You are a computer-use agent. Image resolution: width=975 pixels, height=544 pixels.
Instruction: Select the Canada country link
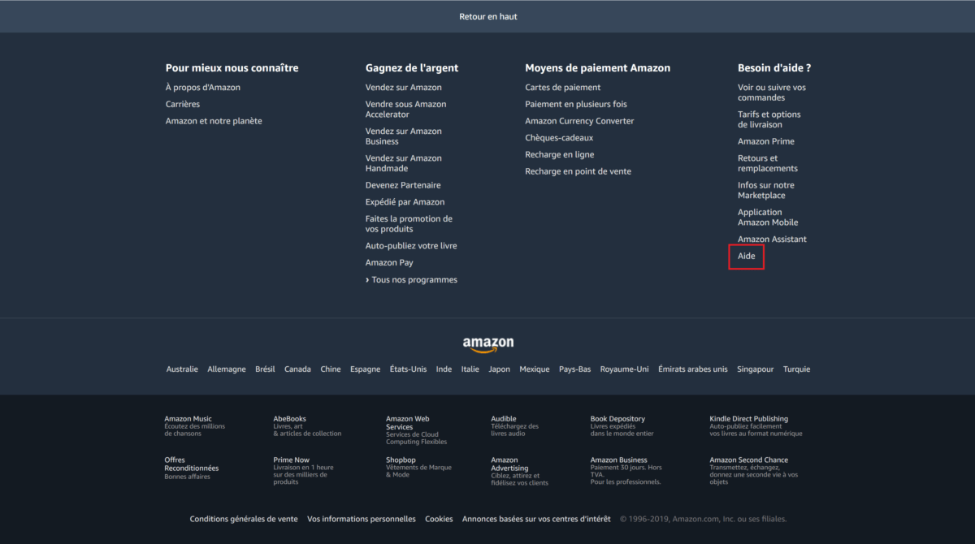297,369
